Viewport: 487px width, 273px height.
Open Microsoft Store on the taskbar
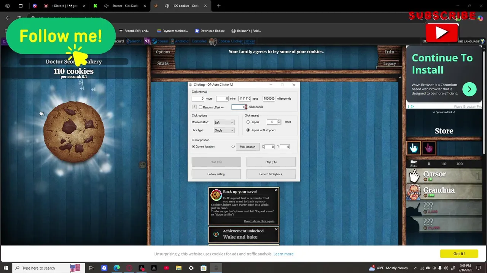point(204,268)
